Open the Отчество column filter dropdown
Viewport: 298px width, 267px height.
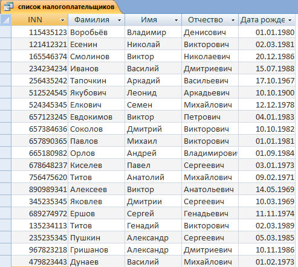click(x=233, y=20)
